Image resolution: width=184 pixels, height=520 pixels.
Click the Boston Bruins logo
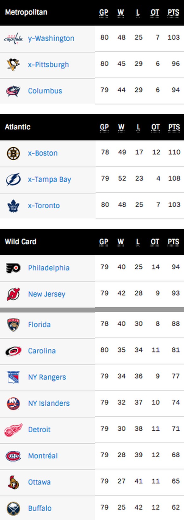tap(13, 153)
